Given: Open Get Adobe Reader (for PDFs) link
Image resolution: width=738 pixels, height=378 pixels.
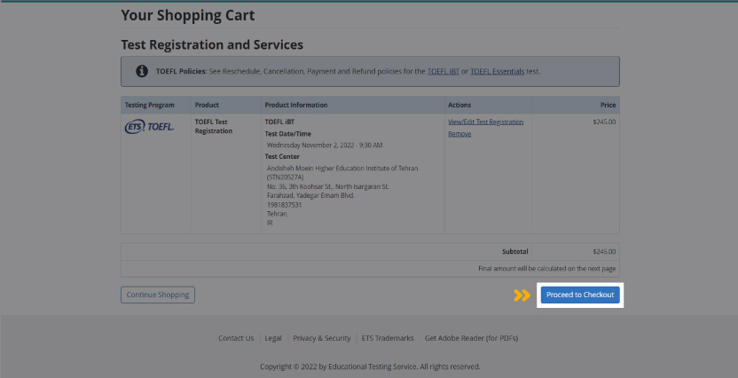Looking at the screenshot, I should click(x=471, y=338).
